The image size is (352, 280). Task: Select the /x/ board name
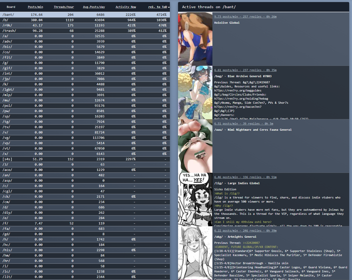pyautogui.click(x=5, y=154)
